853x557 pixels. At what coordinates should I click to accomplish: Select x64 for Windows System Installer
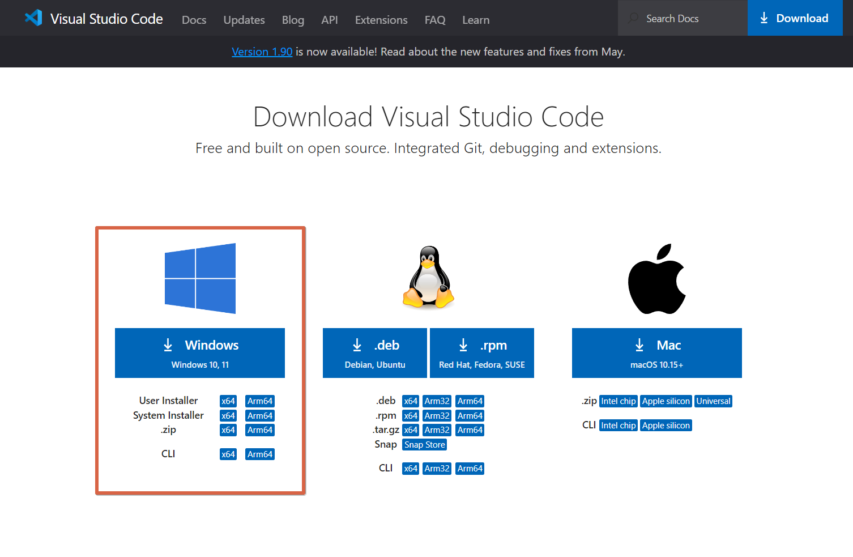pyautogui.click(x=228, y=416)
